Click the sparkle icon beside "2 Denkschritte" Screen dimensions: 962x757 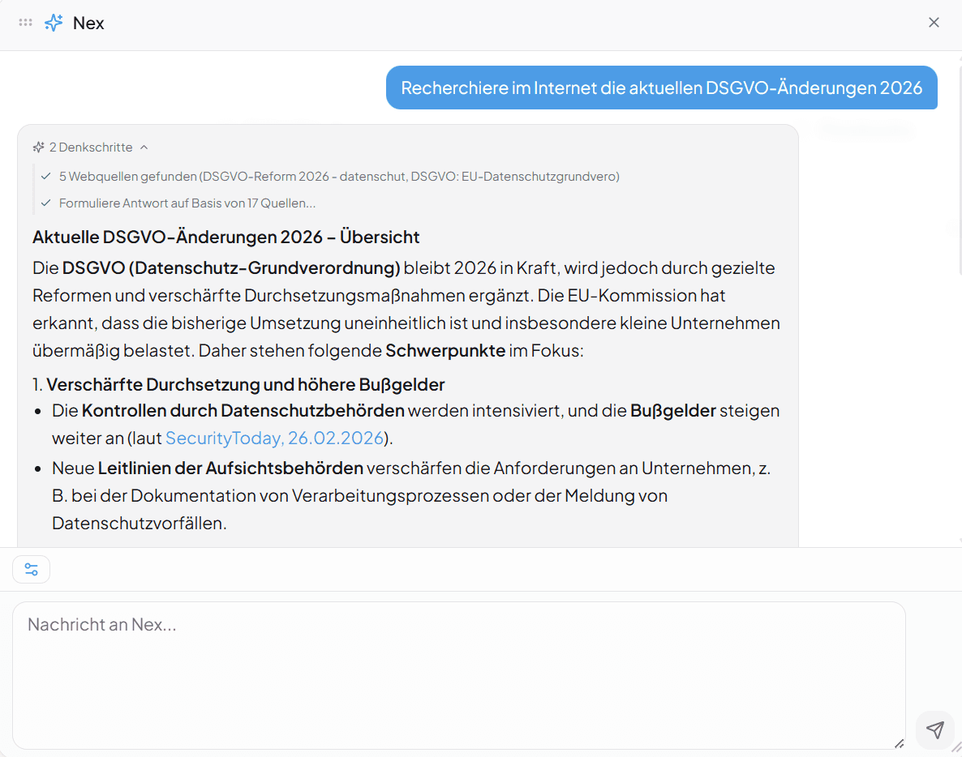click(37, 147)
